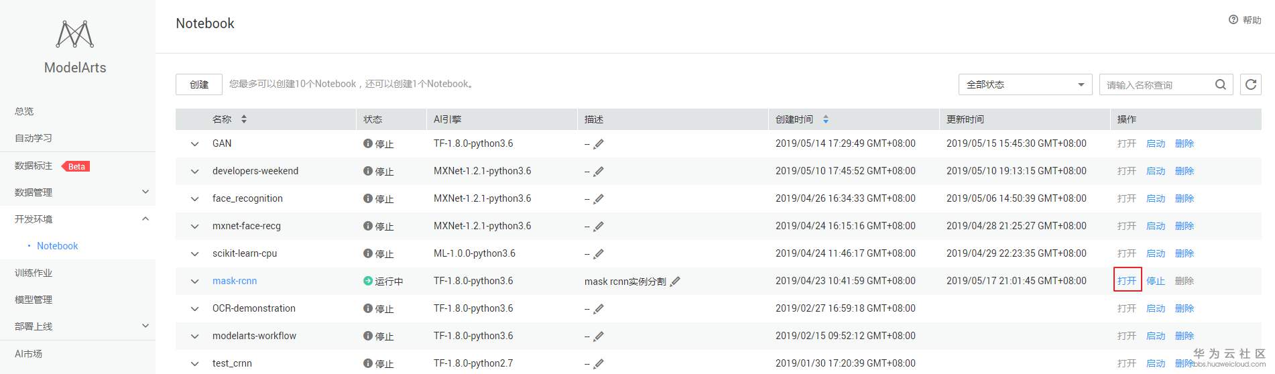1275x374 pixels.
Task: Go to 自动学习 in sidebar
Action: (34, 138)
